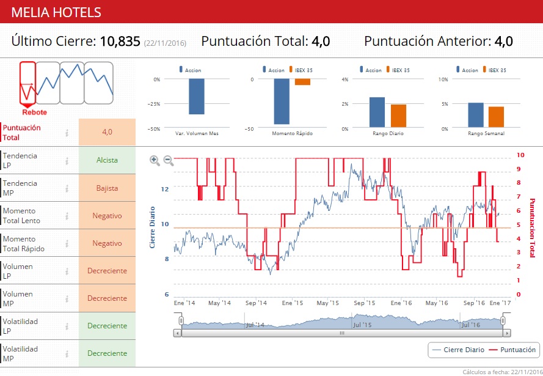Open info icon for Volatilidad LP
This screenshot has height=376, width=543.
point(67,326)
